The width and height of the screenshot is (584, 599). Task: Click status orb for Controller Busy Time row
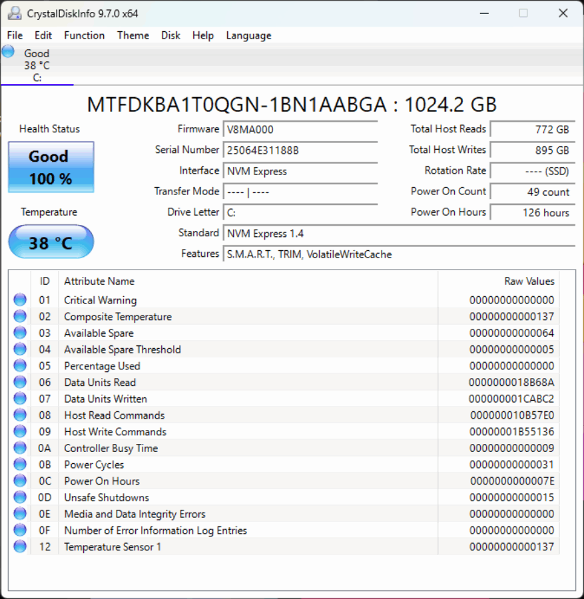click(x=20, y=448)
